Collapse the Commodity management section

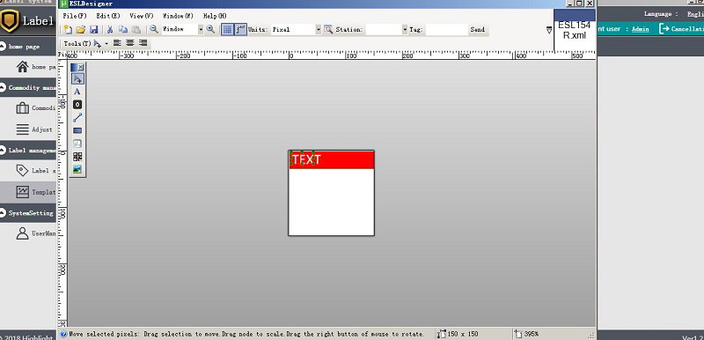click(4, 87)
